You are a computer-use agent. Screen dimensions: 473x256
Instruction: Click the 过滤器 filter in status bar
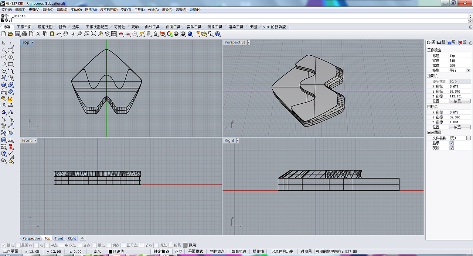pyautogui.click(x=306, y=252)
